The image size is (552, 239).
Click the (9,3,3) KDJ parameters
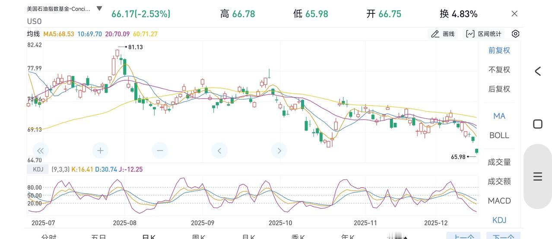60,170
